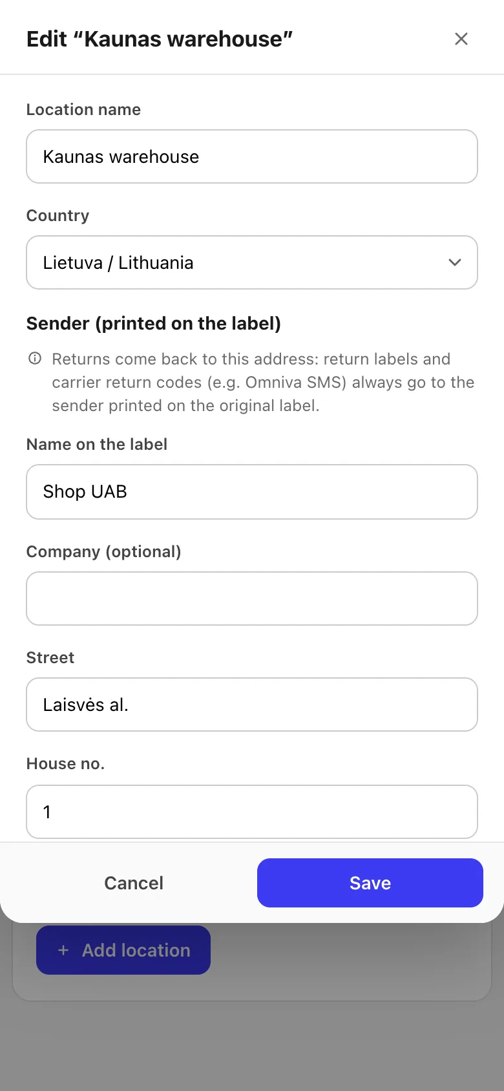Close the Edit Kaunas warehouse dialog

pyautogui.click(x=461, y=39)
